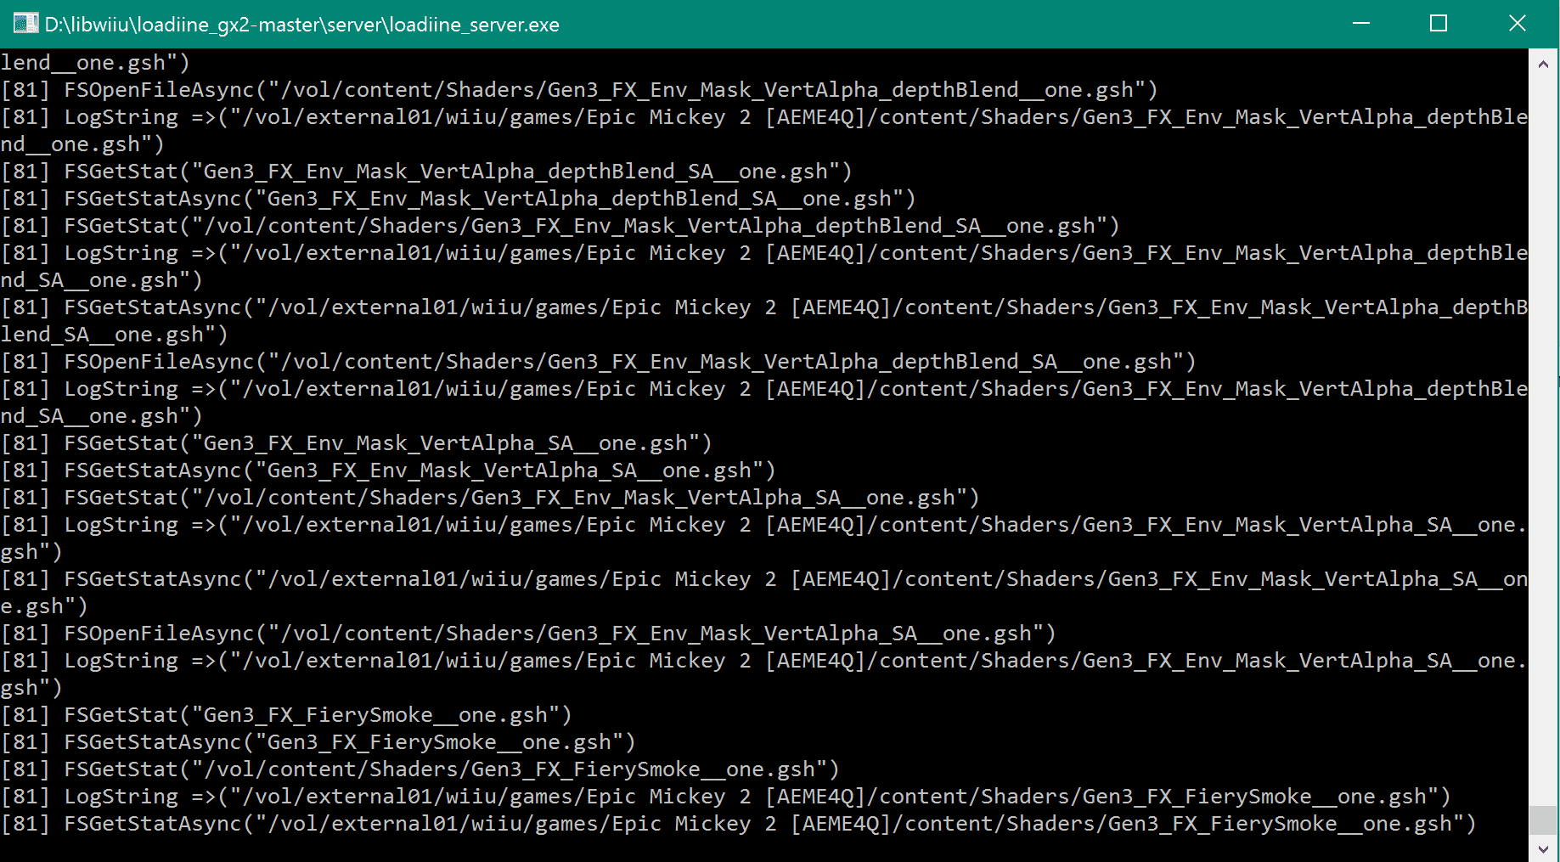Click FSGetStat("Gen3_FX_Env_Mask_VertAlpha_depthBlend_SA__one.gsh") line
1560x862 pixels.
click(x=426, y=172)
